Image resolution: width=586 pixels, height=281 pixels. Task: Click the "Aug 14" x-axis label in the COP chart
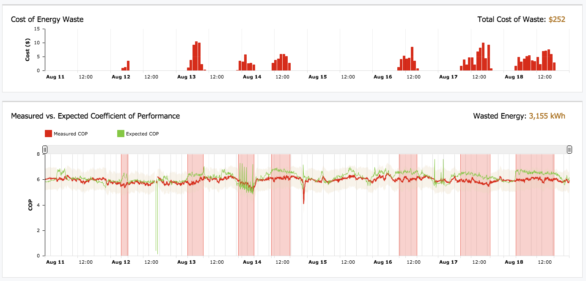252,262
